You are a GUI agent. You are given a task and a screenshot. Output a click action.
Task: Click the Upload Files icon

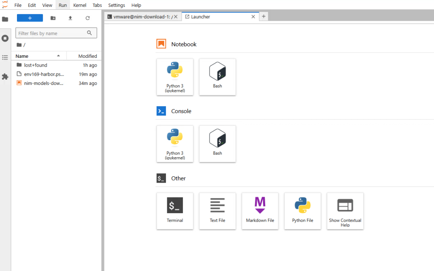(x=70, y=18)
